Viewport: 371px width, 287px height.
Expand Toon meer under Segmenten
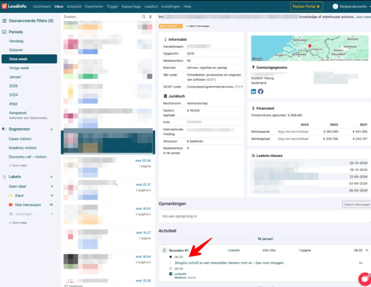click(x=18, y=165)
